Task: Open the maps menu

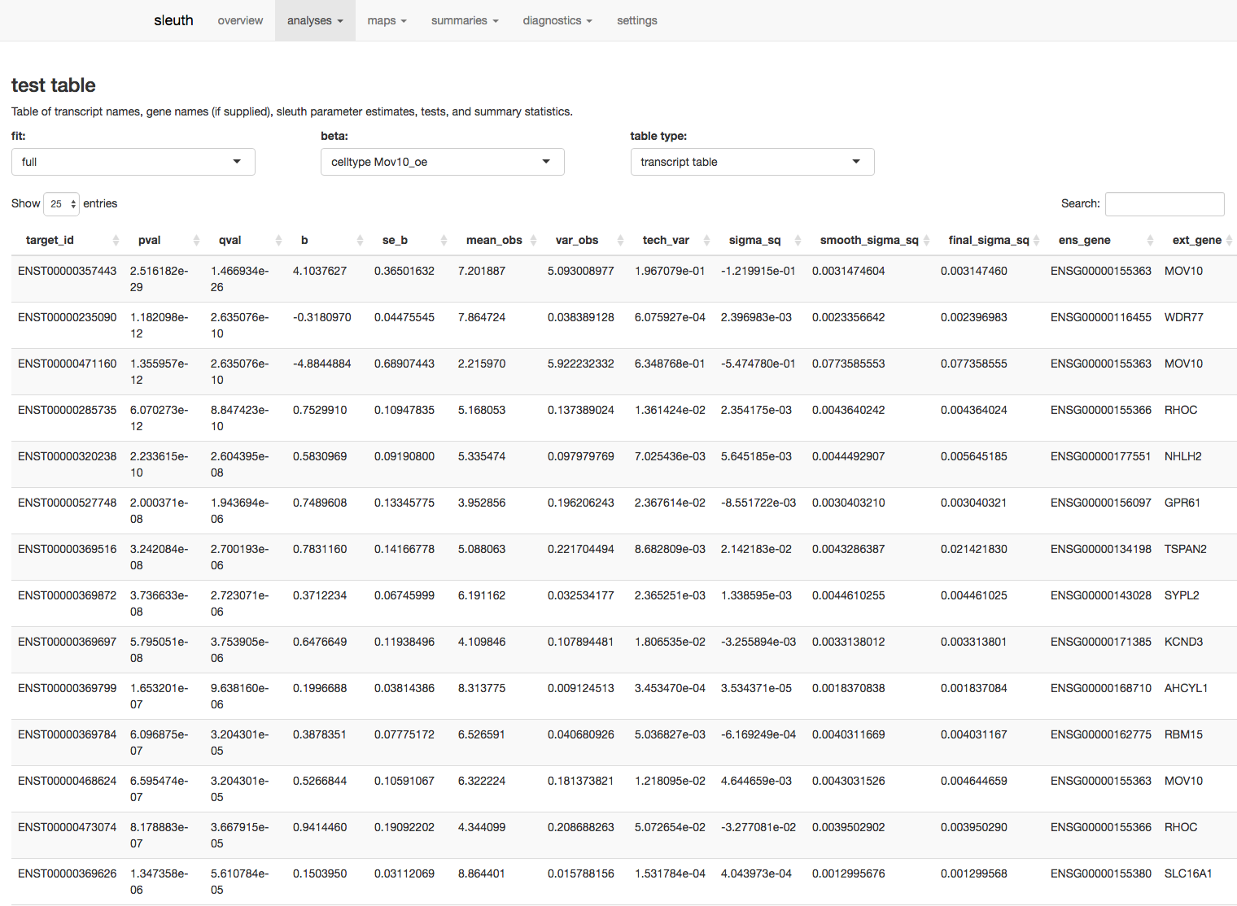Action: [387, 20]
